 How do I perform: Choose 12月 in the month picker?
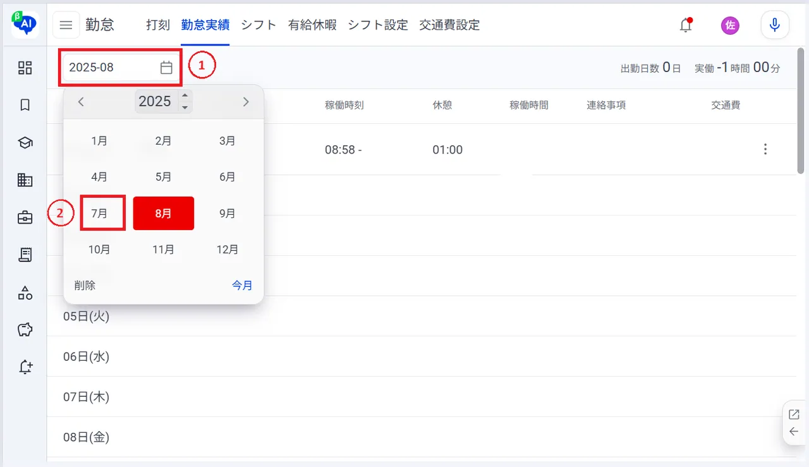(x=228, y=250)
